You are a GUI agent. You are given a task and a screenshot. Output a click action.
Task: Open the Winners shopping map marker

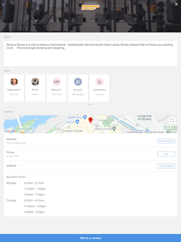(77, 122)
